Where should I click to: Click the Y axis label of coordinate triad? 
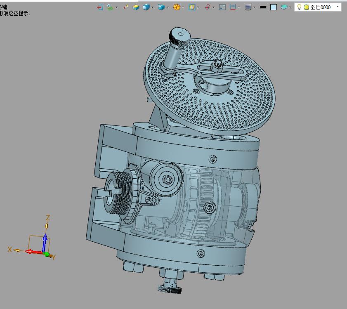click(x=53, y=257)
